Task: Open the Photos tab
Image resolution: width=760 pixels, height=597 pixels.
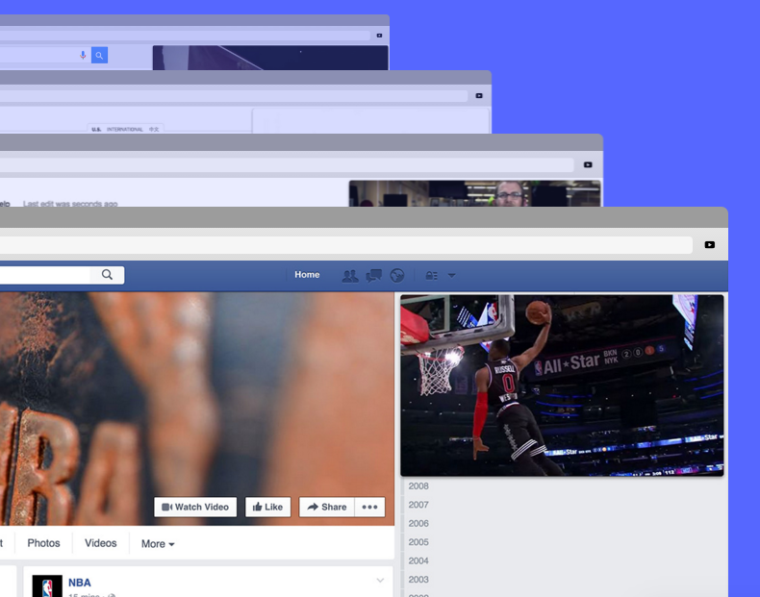Action: 43,543
